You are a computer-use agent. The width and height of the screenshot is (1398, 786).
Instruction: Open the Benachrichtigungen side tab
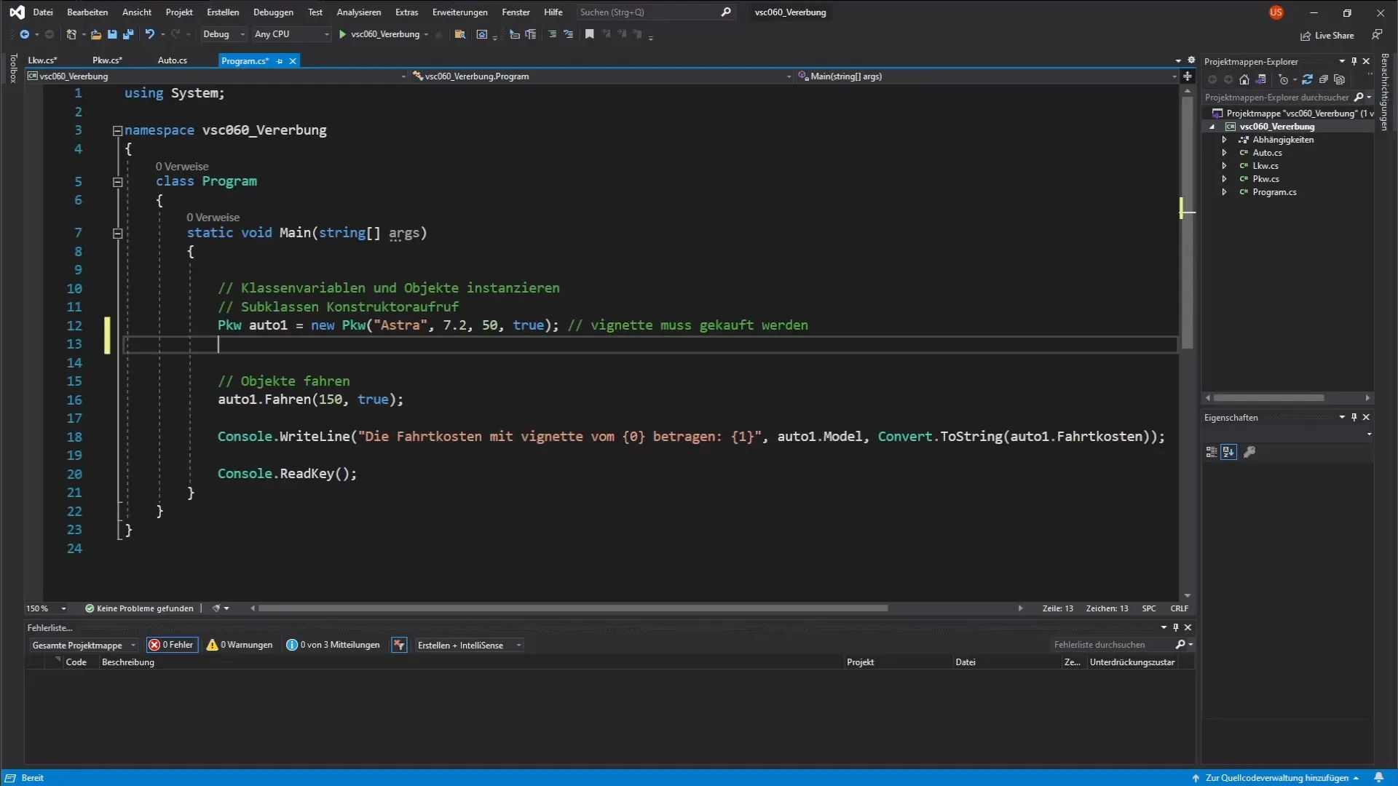[x=1384, y=92]
